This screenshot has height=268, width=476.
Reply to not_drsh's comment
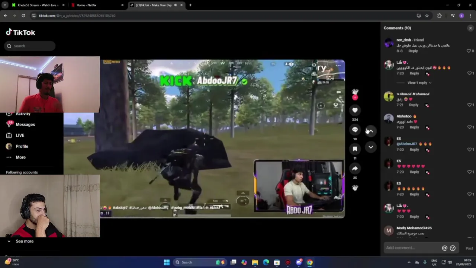point(413,51)
